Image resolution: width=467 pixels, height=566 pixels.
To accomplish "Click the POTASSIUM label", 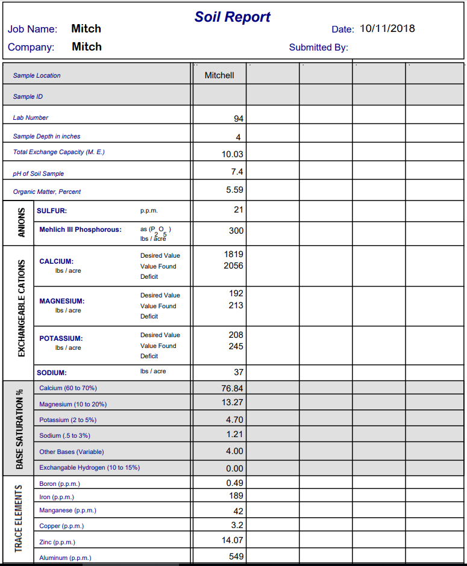I will point(61,338).
